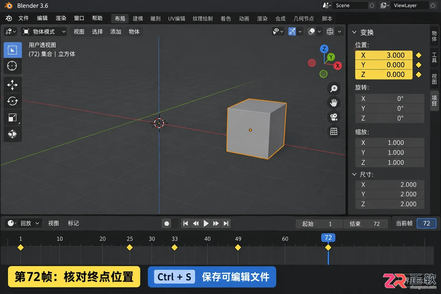Viewport: 441px width, 294px height.
Task: Toggle viewport overlays button
Action: pos(311,32)
